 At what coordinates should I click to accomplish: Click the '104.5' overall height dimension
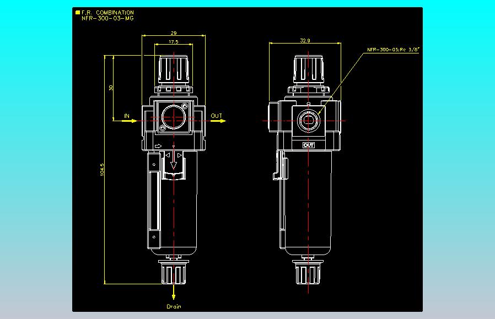click(101, 170)
